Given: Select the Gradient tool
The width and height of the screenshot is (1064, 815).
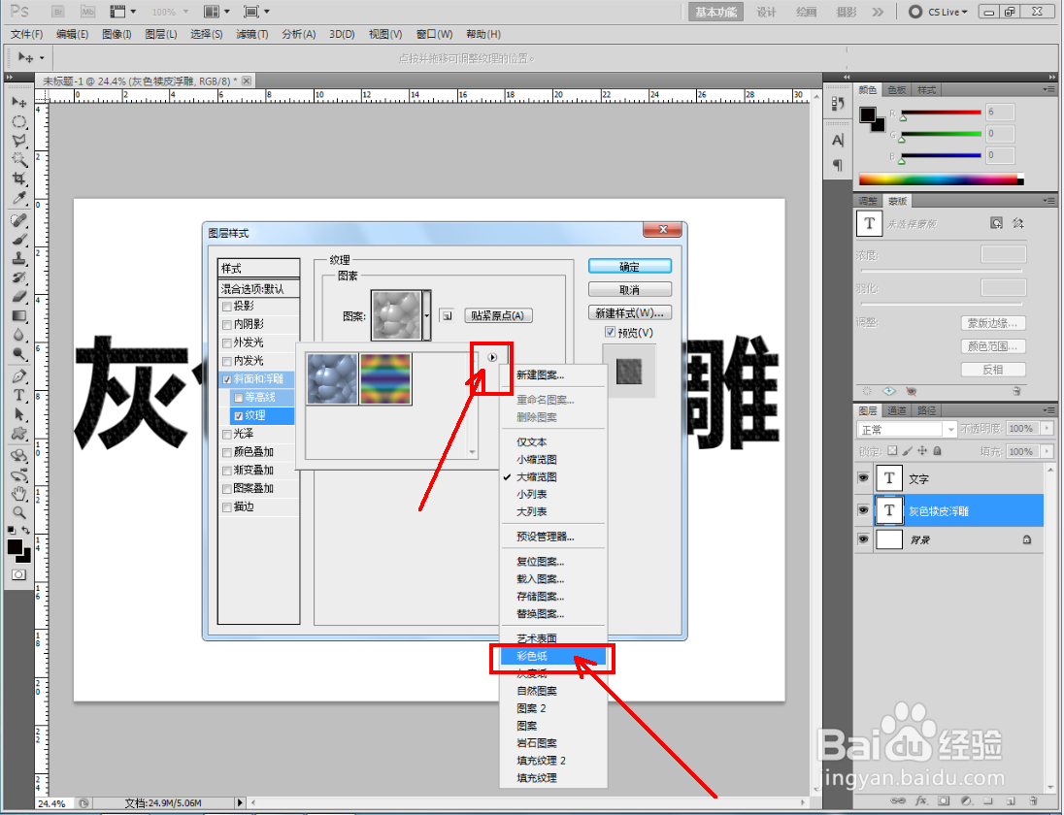Looking at the screenshot, I should [19, 316].
